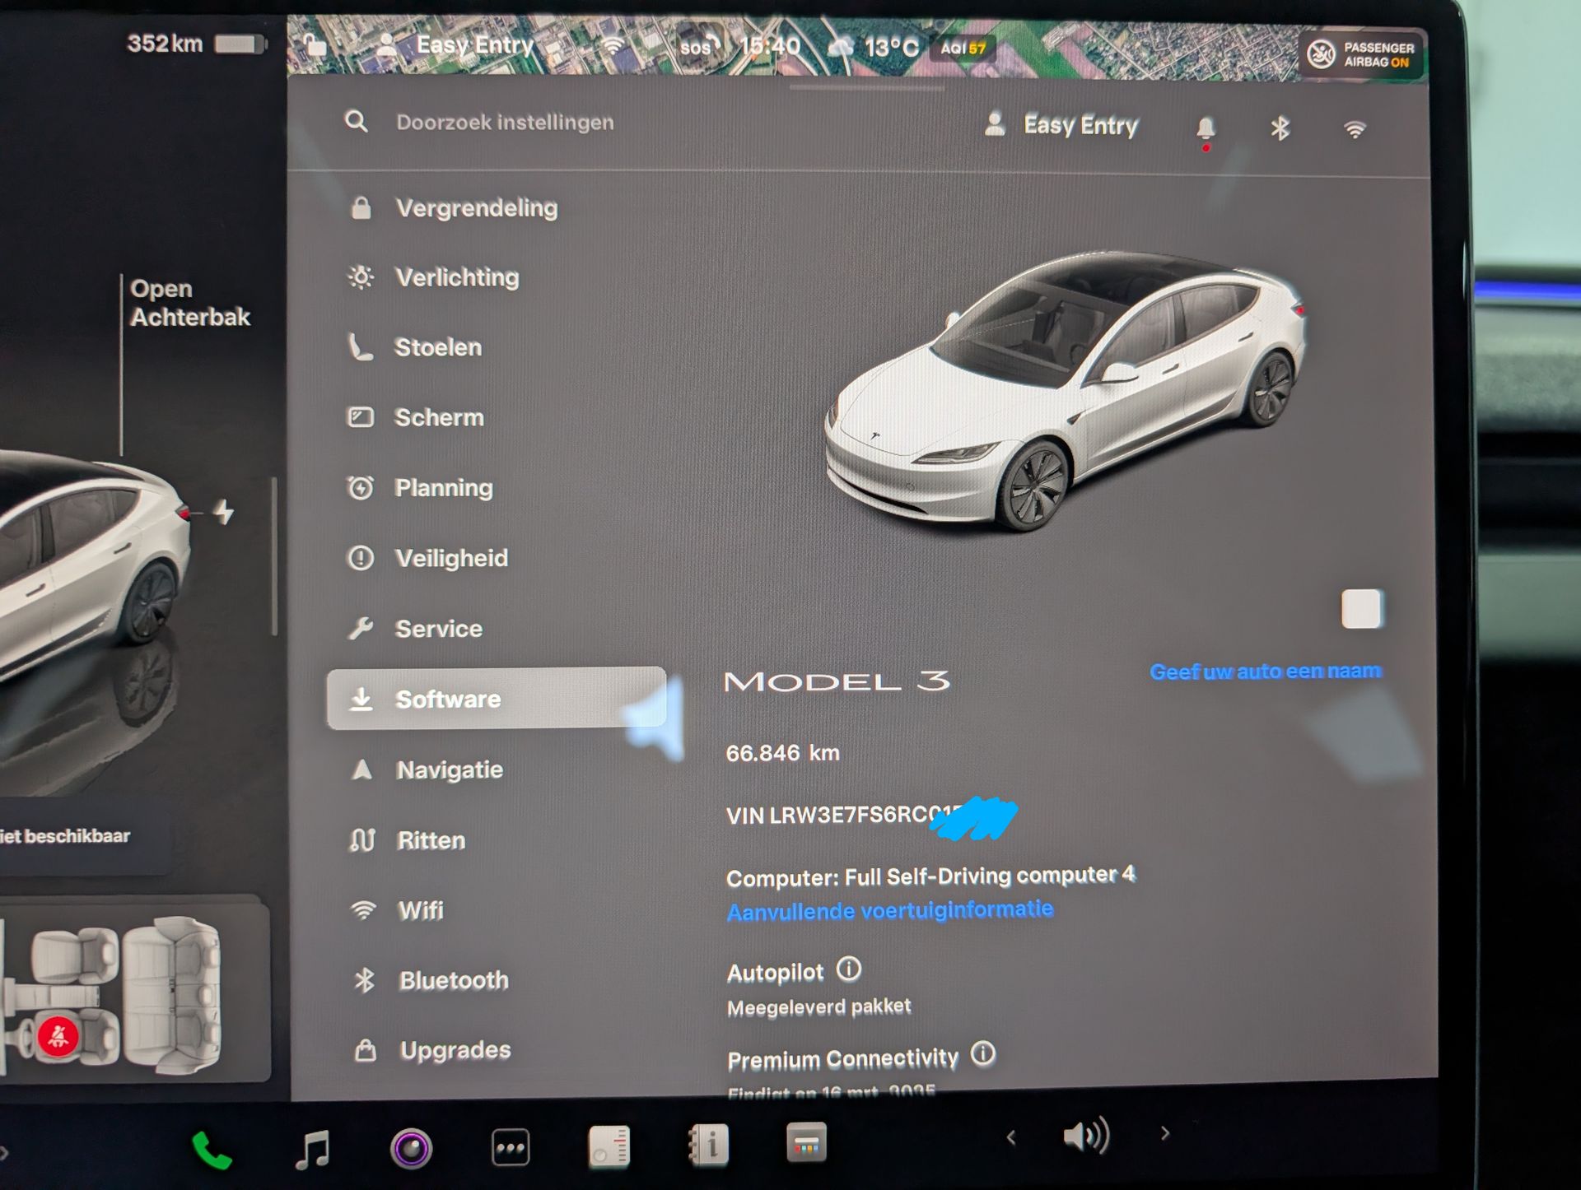The image size is (1581, 1190).
Task: Tap Bluetooth icon in settings header
Action: 1280,128
